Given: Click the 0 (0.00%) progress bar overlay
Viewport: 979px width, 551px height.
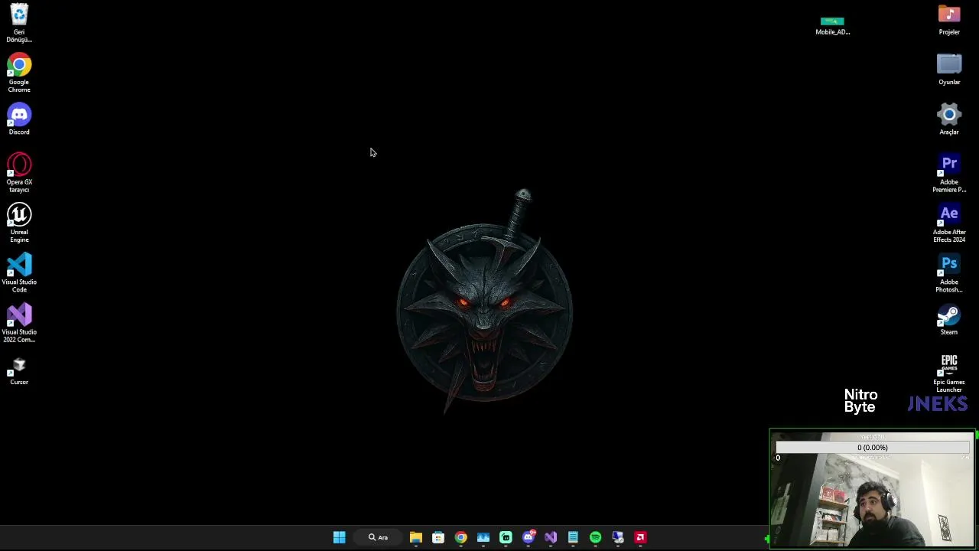Looking at the screenshot, I should (873, 448).
